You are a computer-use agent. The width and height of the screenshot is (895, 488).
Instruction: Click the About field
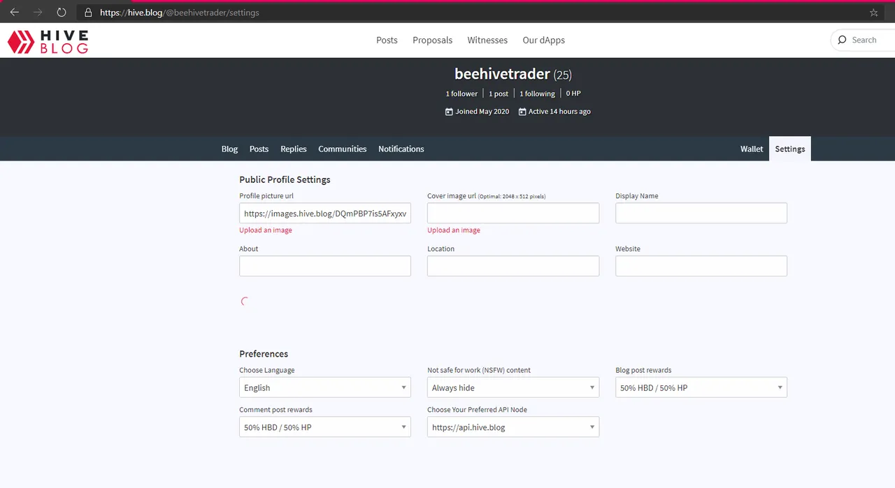point(325,266)
